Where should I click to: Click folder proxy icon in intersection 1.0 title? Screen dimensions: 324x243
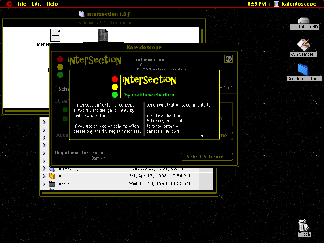coord(81,14)
